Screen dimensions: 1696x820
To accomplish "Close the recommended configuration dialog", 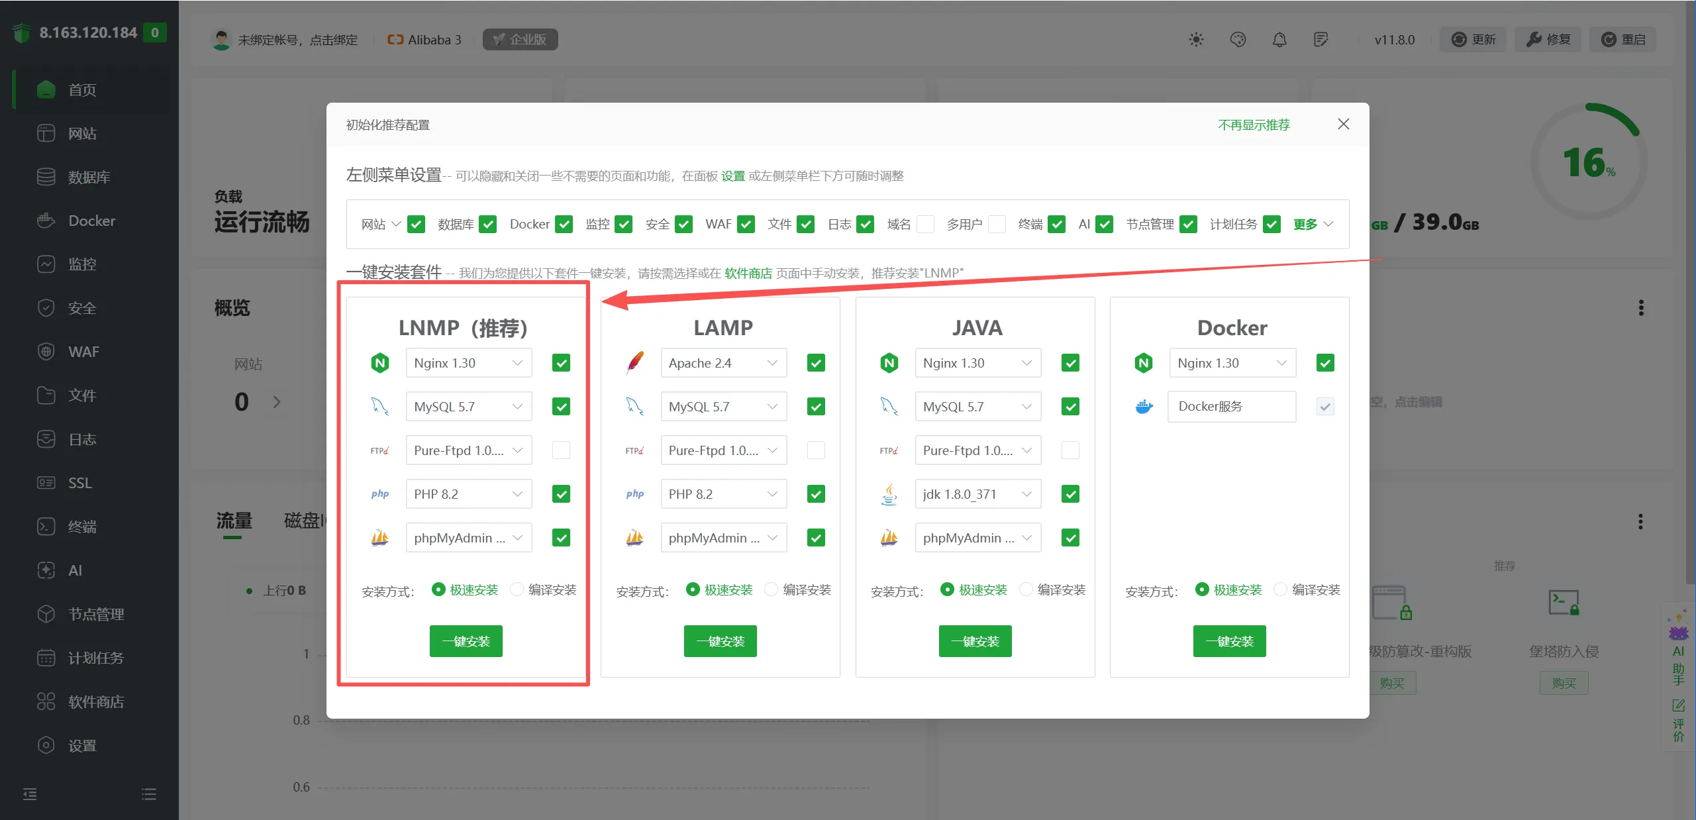I will coord(1344,124).
